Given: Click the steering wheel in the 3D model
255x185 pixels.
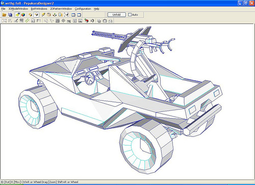Looking at the screenshot, I should coord(90,78).
